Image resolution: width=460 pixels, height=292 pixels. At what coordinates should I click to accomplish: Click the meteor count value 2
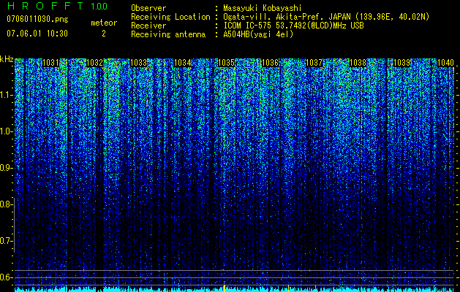(104, 34)
